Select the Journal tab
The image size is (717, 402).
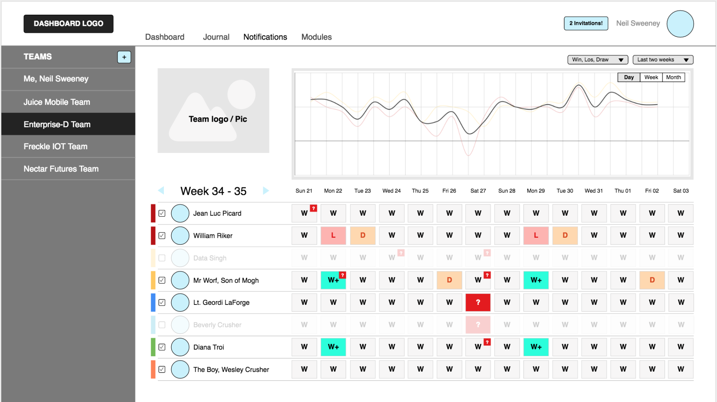point(216,37)
